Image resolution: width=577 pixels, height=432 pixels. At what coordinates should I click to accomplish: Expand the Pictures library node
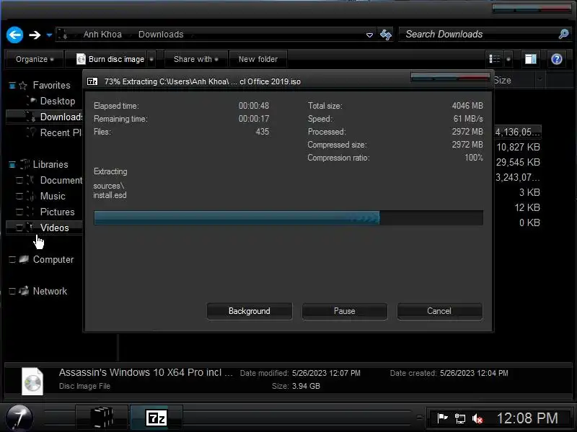pyautogui.click(x=19, y=212)
